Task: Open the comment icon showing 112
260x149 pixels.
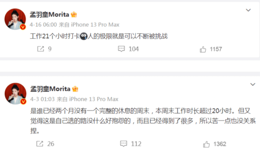Action: tap(124, 144)
